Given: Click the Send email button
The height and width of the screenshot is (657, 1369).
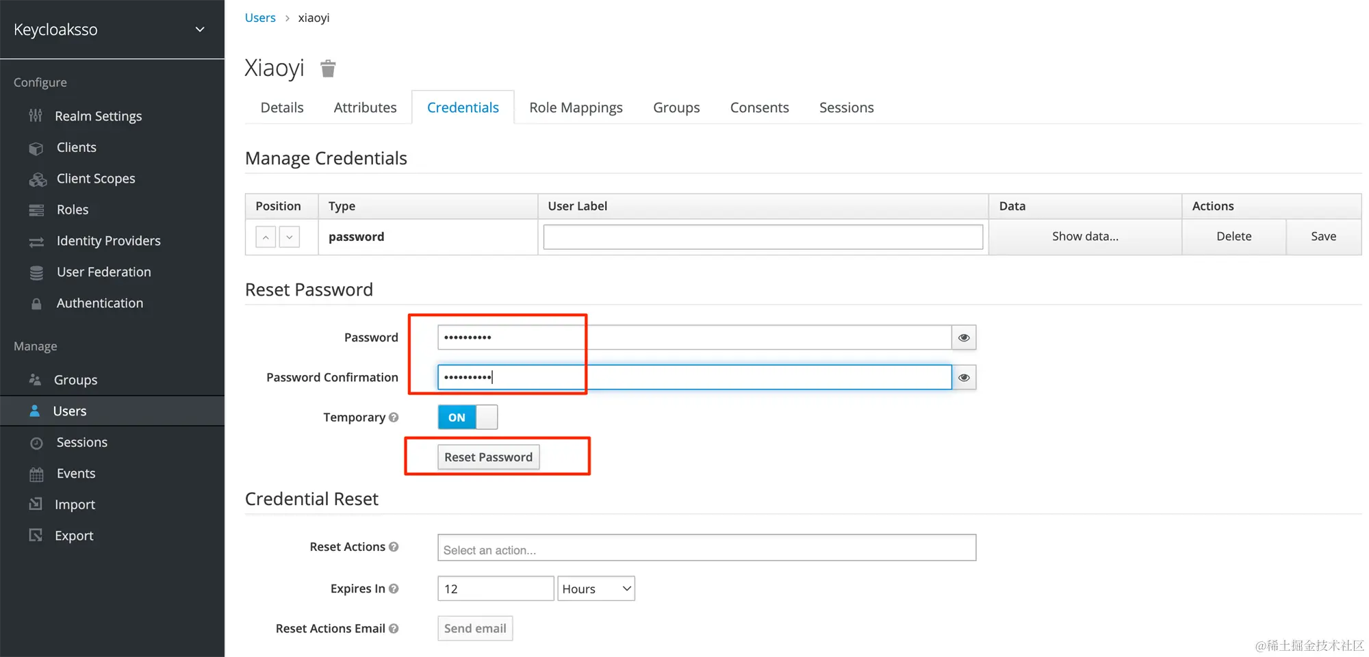Looking at the screenshot, I should pos(475,628).
